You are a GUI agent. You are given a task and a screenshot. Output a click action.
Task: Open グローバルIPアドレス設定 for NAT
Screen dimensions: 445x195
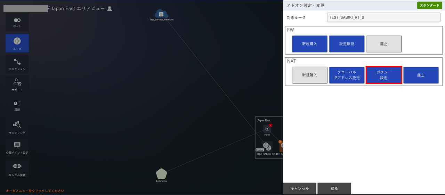(x=347, y=75)
